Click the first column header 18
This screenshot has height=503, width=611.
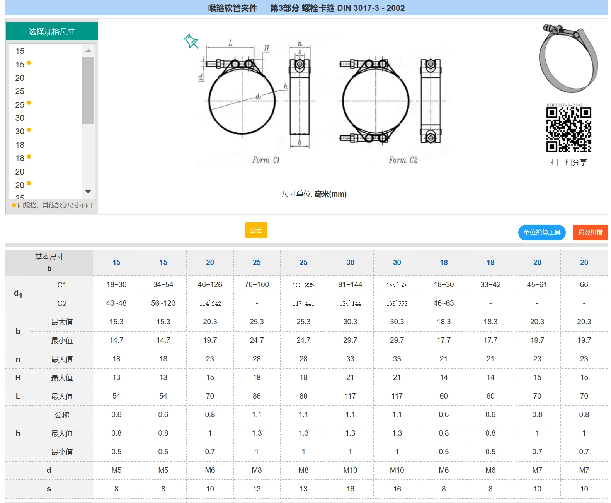[x=444, y=263]
